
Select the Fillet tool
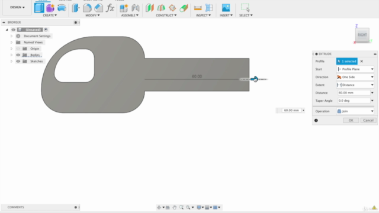coord(87,8)
